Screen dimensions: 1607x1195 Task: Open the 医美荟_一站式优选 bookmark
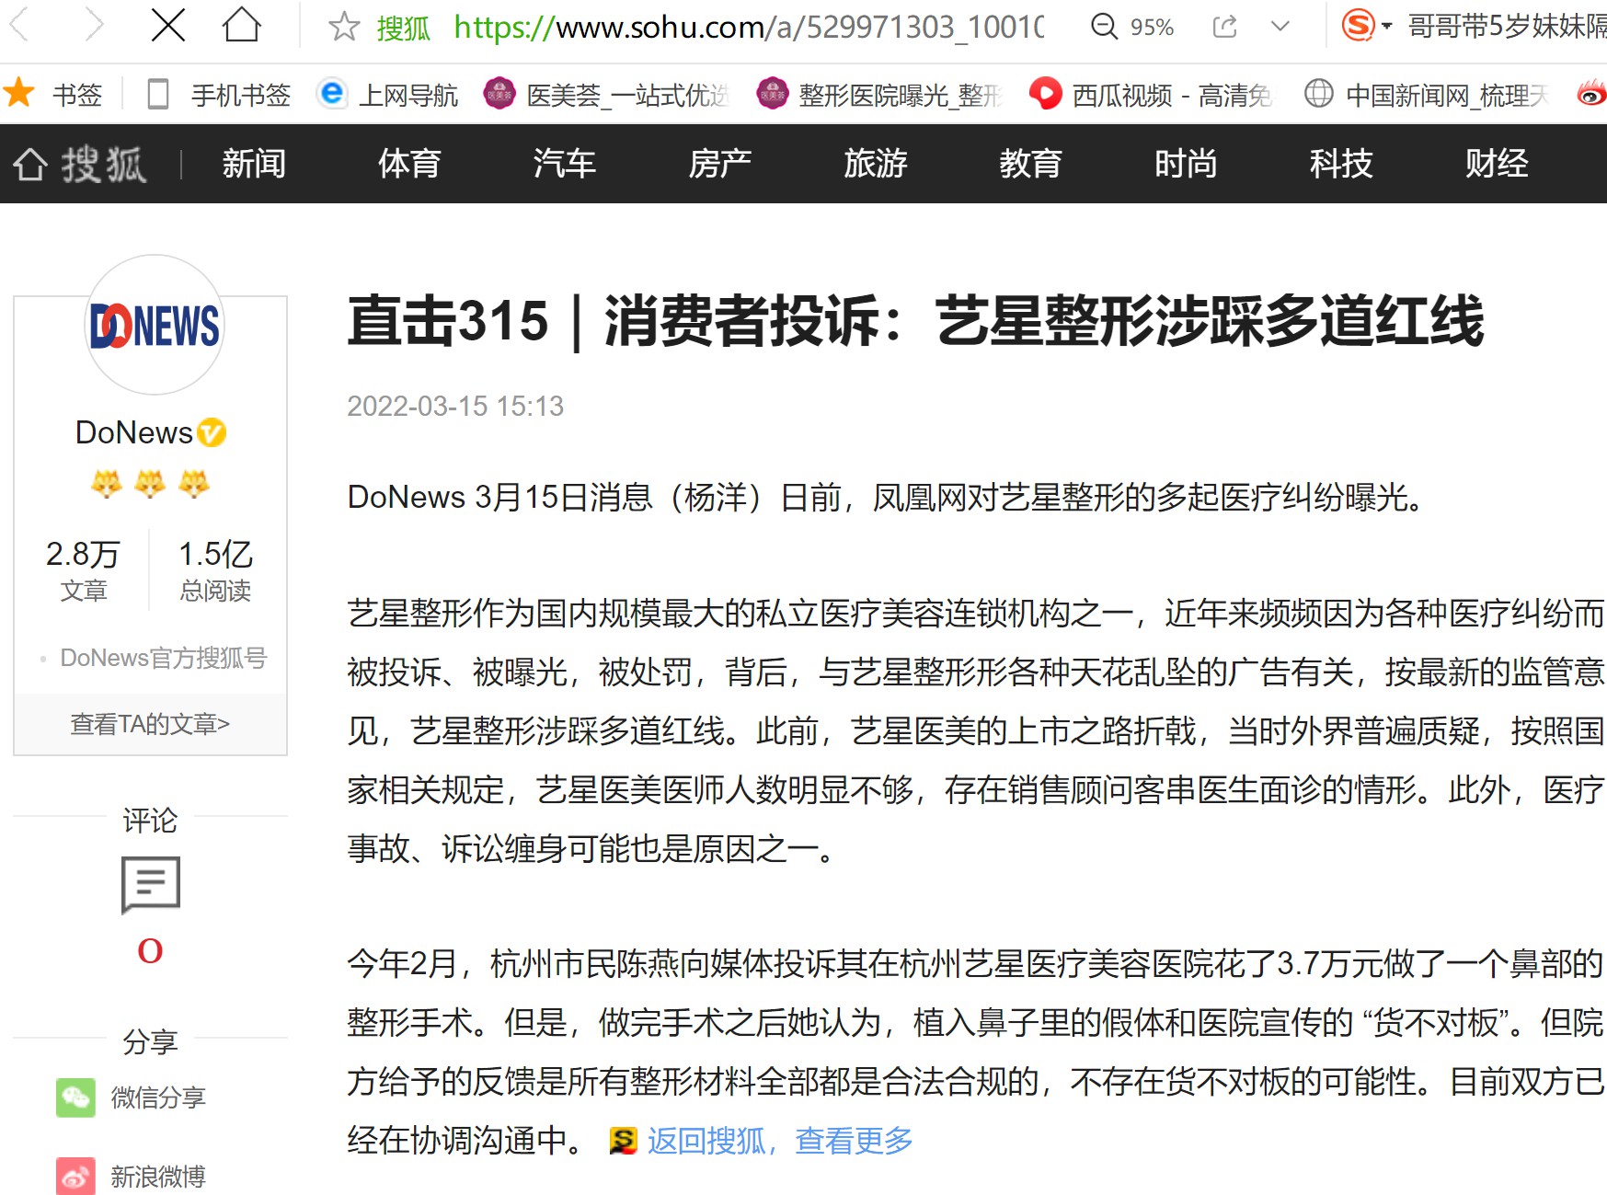click(606, 94)
